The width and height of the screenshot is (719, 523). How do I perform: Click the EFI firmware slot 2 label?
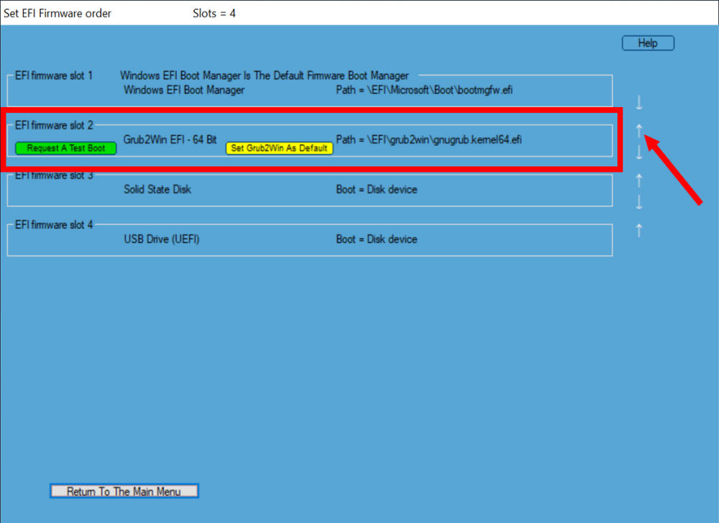click(54, 126)
